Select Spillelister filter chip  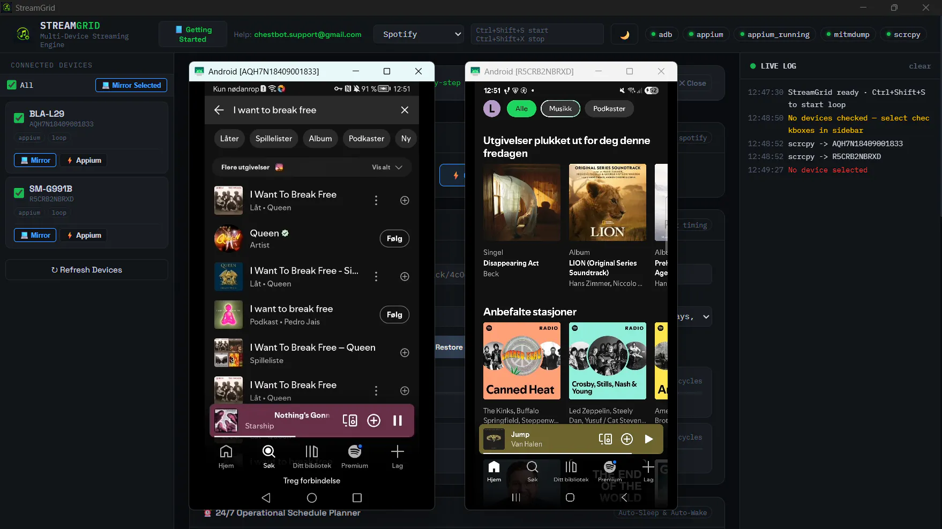click(x=274, y=139)
